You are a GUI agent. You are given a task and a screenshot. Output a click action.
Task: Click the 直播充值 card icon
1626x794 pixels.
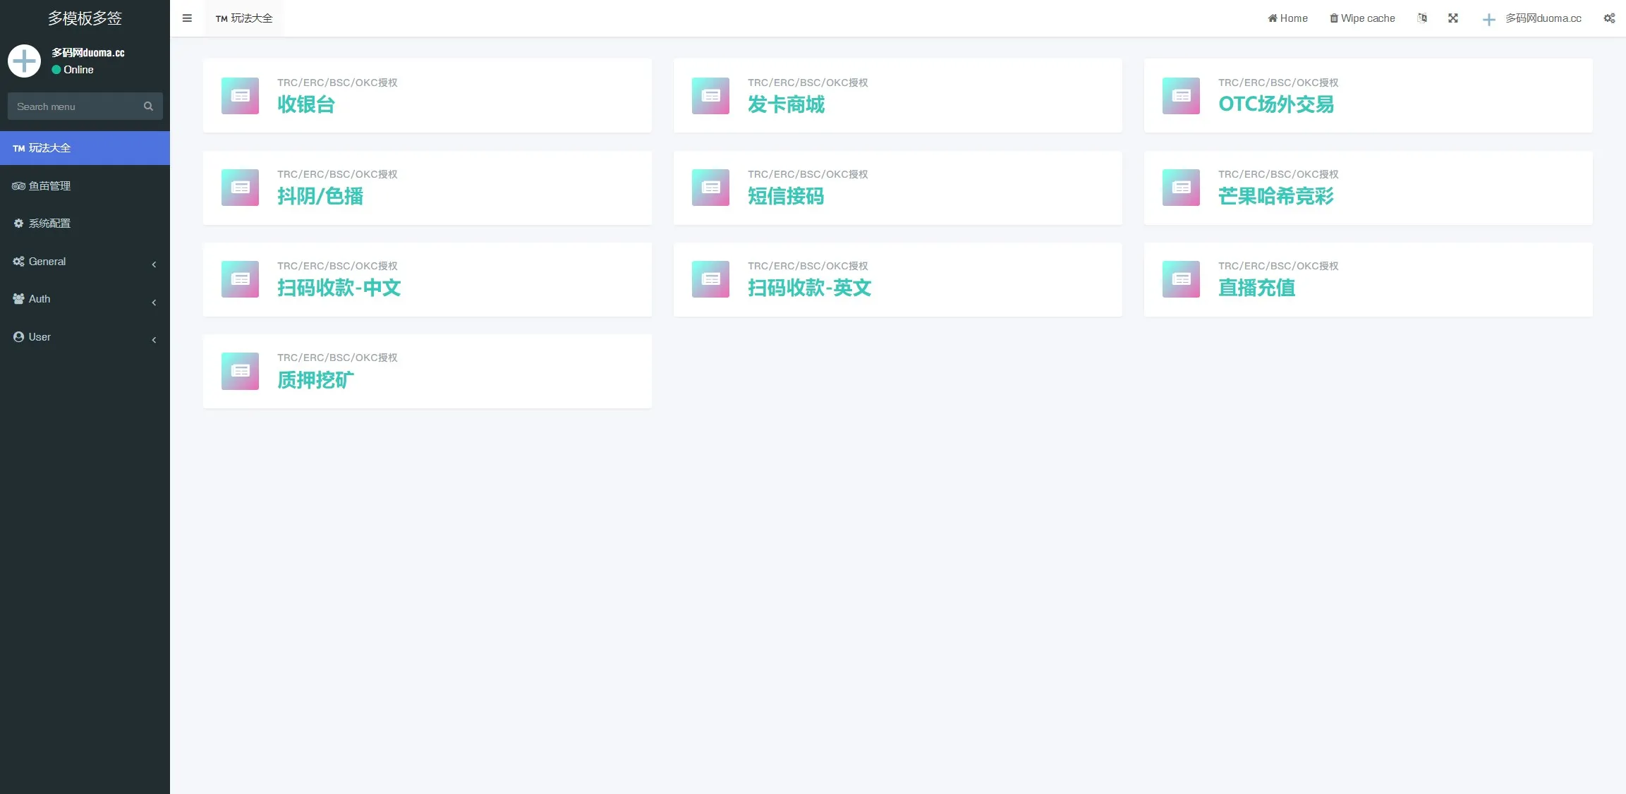click(1181, 279)
